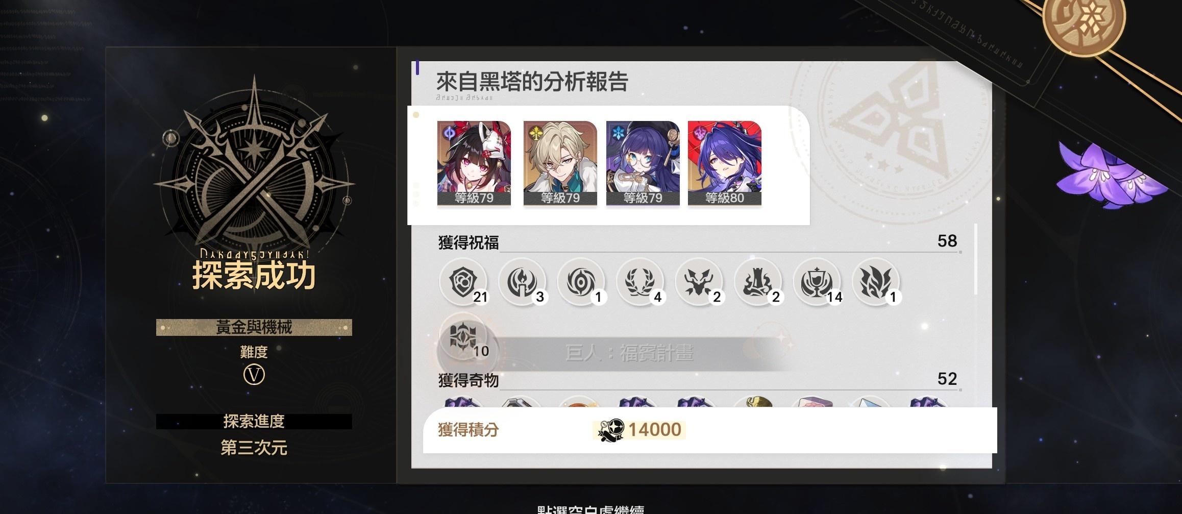This screenshot has height=514, width=1182.
Task: Click the 點選空白處繼續 continue prompt
Action: point(590,509)
